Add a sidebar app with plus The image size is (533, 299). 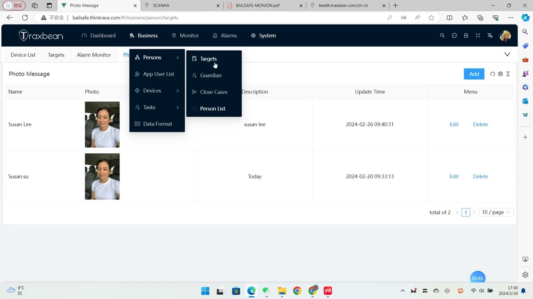(x=526, y=137)
